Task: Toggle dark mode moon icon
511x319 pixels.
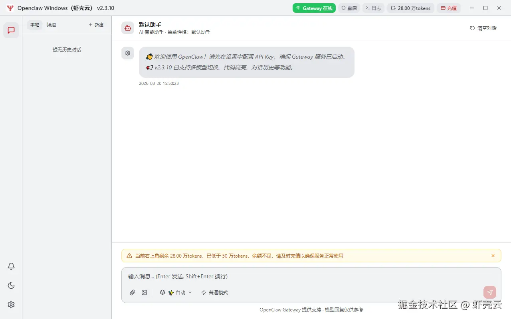Action: point(11,286)
